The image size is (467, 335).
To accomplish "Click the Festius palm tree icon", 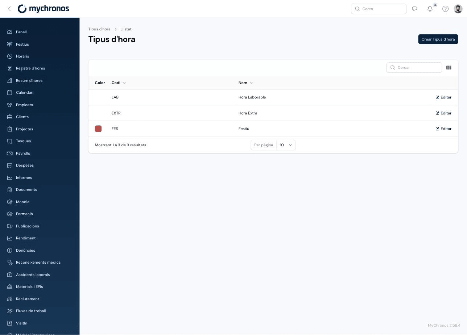I will (10, 44).
